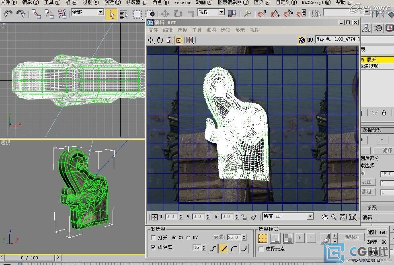
Task: Activate the Select Object arrow tool
Action: tap(111, 14)
